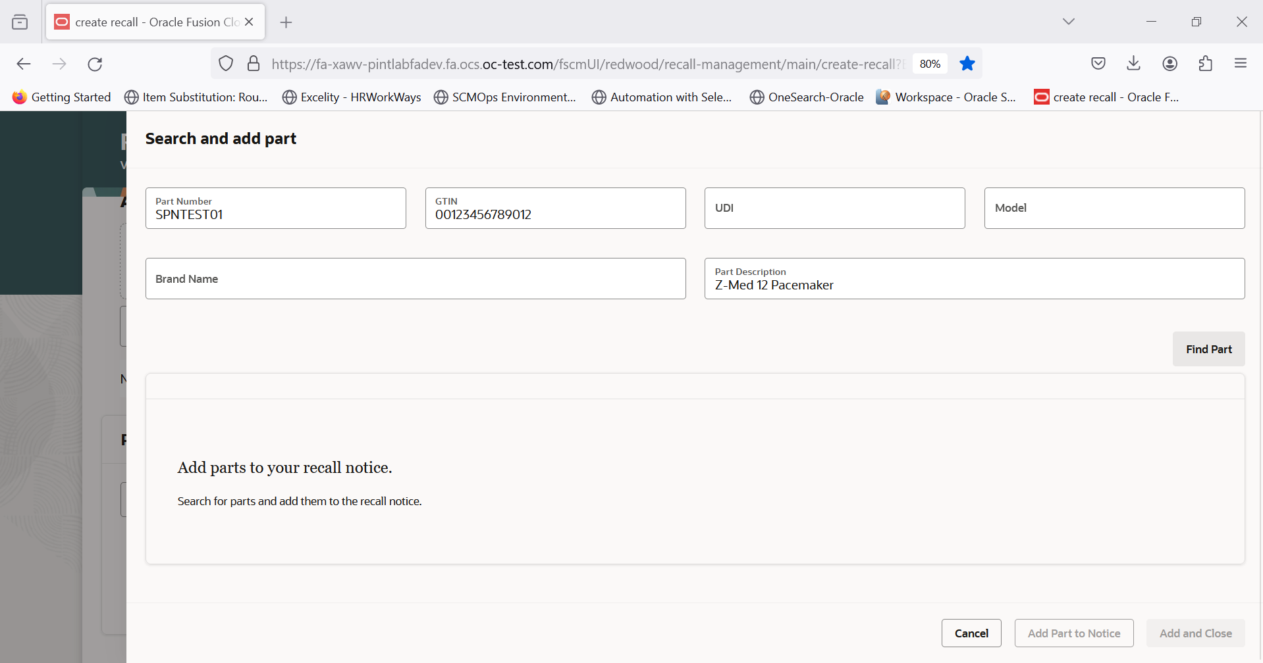The width and height of the screenshot is (1263, 663).
Task: Select the create recall tab
Action: 155,22
